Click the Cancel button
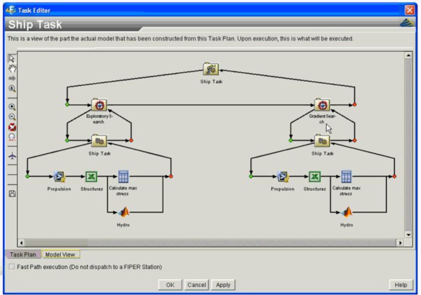This screenshot has height=295, width=421. tap(196, 285)
